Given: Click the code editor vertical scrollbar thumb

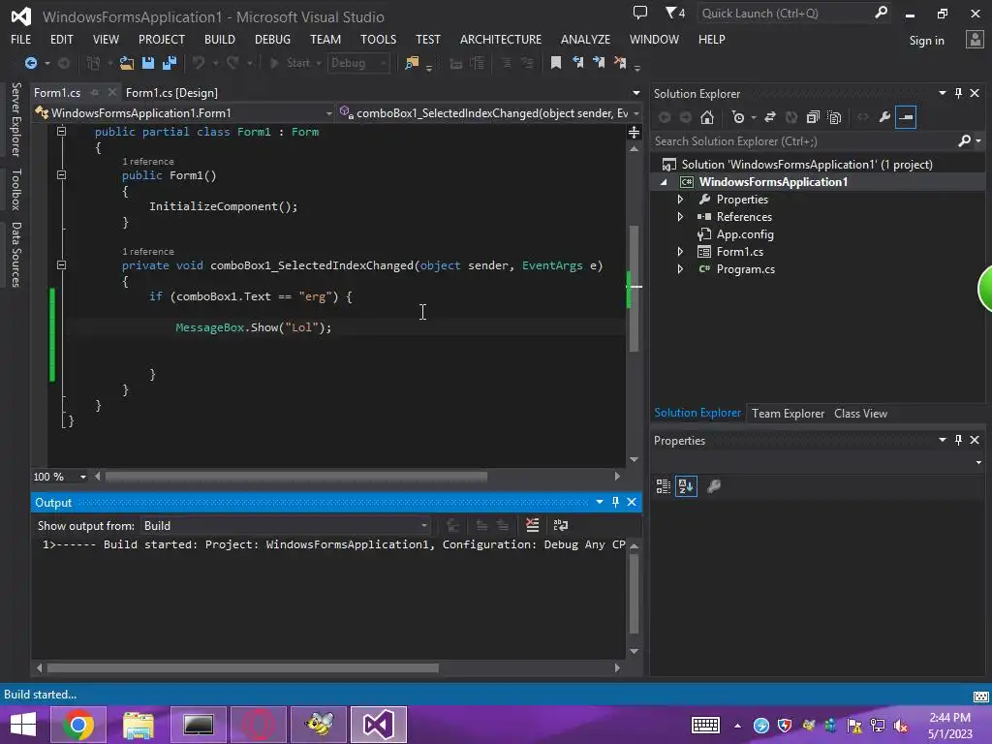Looking at the screenshot, I should coord(634,288).
